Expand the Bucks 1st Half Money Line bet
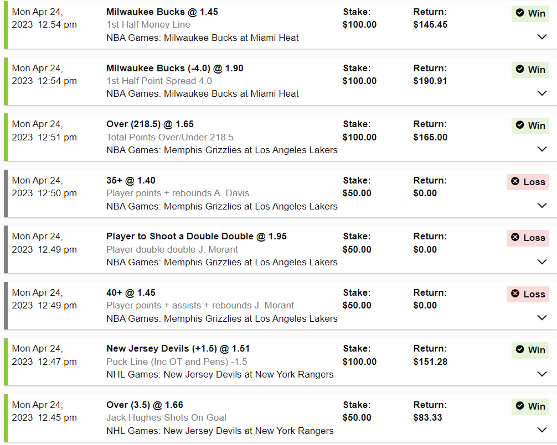This screenshot has height=445, width=557. click(542, 37)
